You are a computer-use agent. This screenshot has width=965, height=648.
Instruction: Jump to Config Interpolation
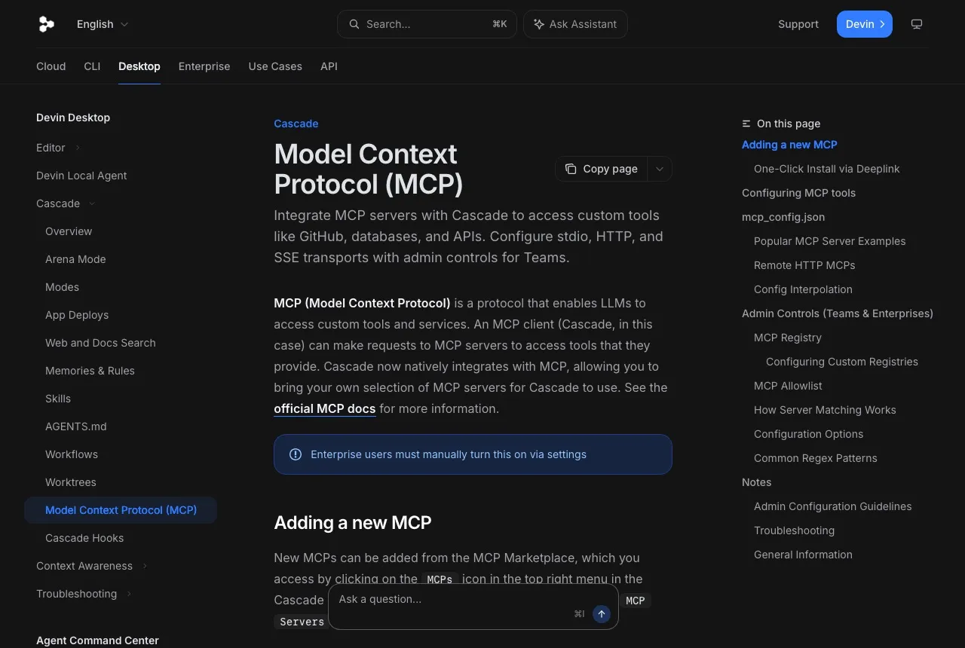pyautogui.click(x=803, y=289)
